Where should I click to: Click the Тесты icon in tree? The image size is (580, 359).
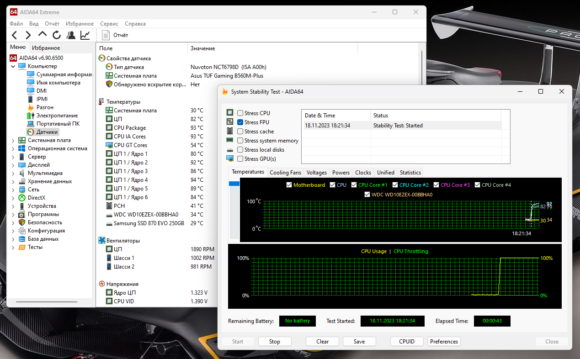point(22,247)
